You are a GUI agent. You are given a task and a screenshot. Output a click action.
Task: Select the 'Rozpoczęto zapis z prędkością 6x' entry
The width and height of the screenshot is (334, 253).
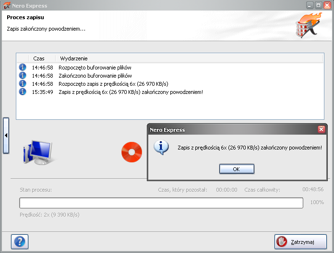[x=113, y=84]
